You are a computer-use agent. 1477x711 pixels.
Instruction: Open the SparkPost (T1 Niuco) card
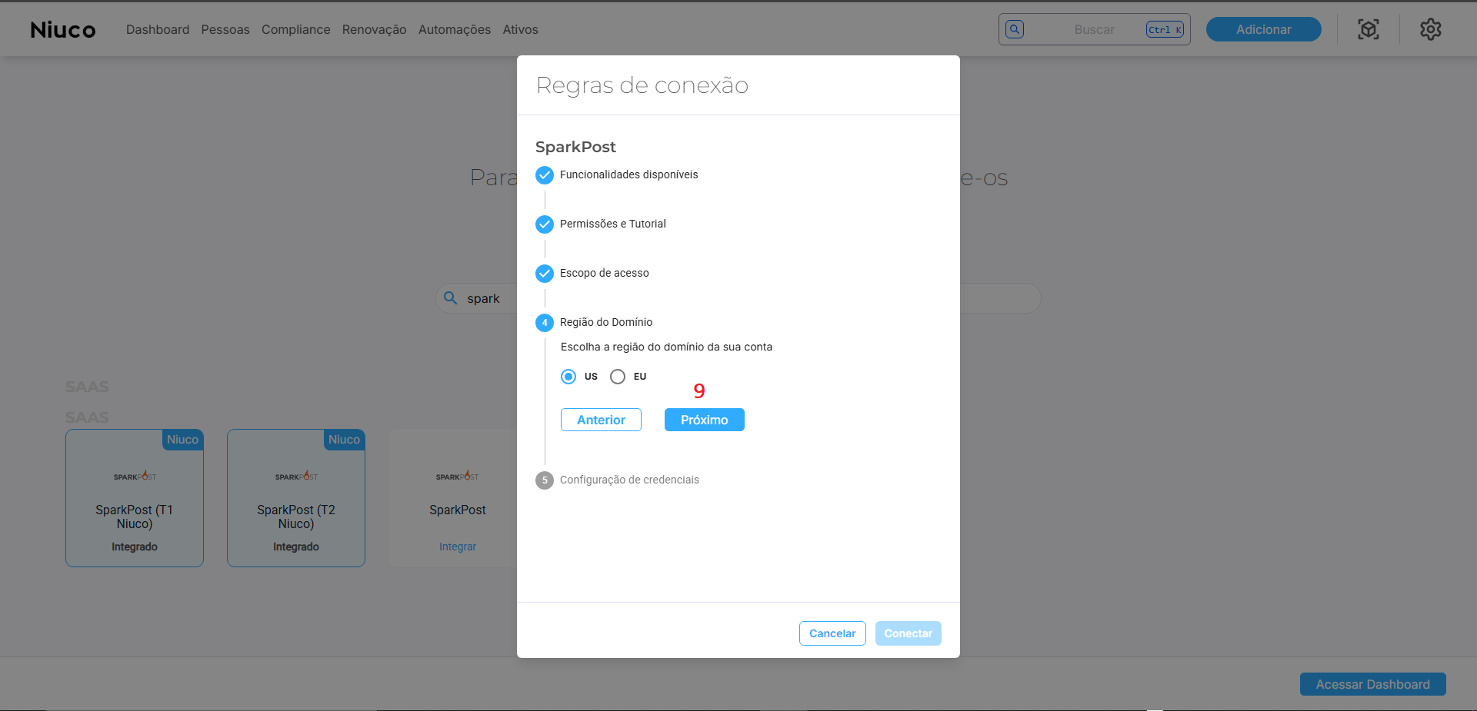click(135, 498)
